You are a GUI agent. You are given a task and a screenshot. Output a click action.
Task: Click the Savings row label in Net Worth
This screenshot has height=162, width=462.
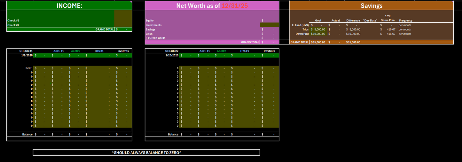(151, 29)
